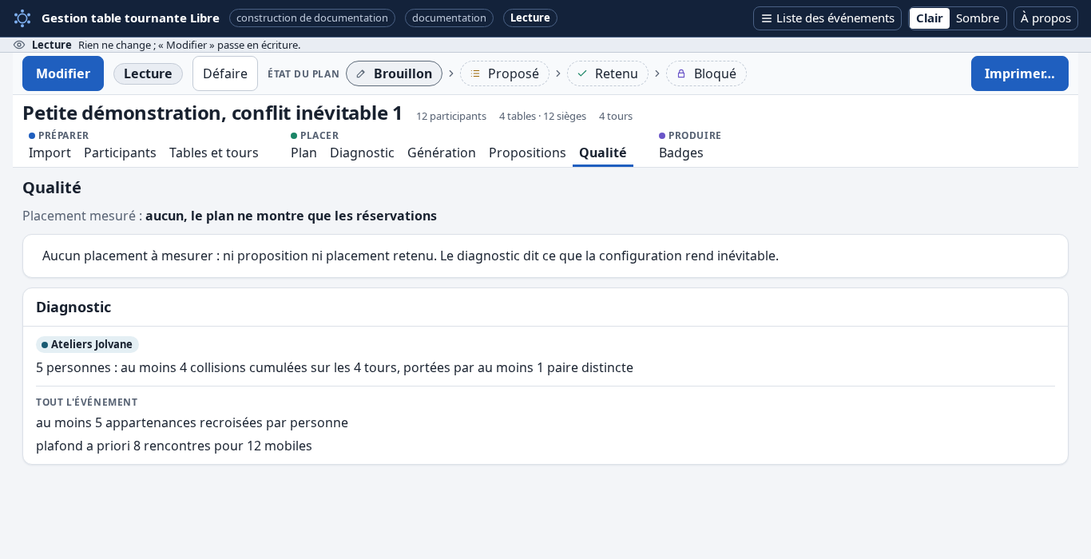Click the '4 tables · 12 sièges' text
Screen dimensions: 1091x559
point(542,116)
